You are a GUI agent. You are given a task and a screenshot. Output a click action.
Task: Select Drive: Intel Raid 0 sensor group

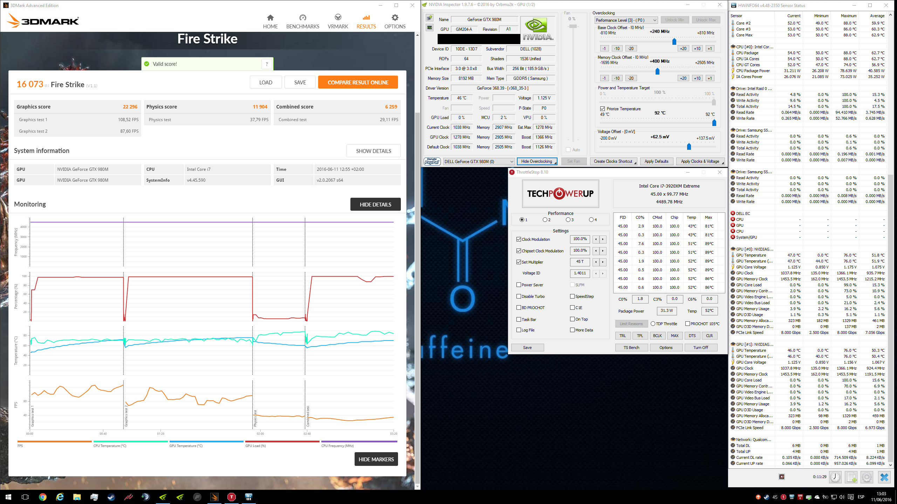tap(753, 89)
